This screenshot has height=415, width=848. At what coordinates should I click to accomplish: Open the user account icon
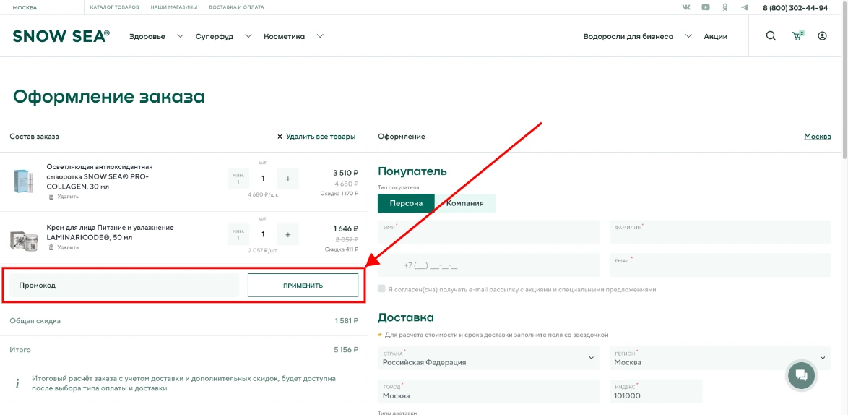pos(823,36)
